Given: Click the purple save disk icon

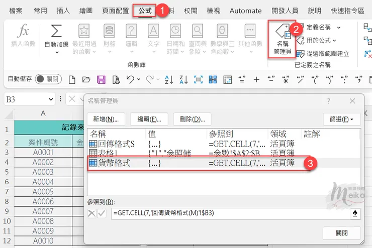Looking at the screenshot, I should click(102, 80).
